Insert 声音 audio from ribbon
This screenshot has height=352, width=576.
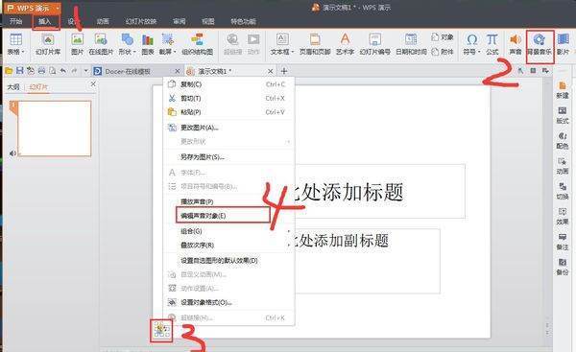click(x=516, y=44)
